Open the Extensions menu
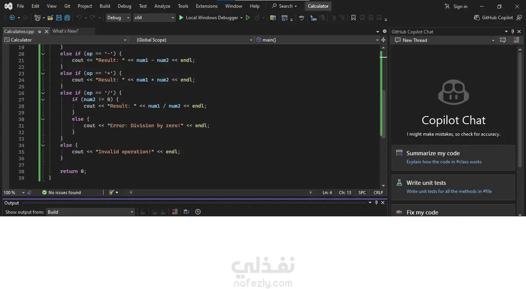Image resolution: width=526 pixels, height=289 pixels. (x=207, y=6)
